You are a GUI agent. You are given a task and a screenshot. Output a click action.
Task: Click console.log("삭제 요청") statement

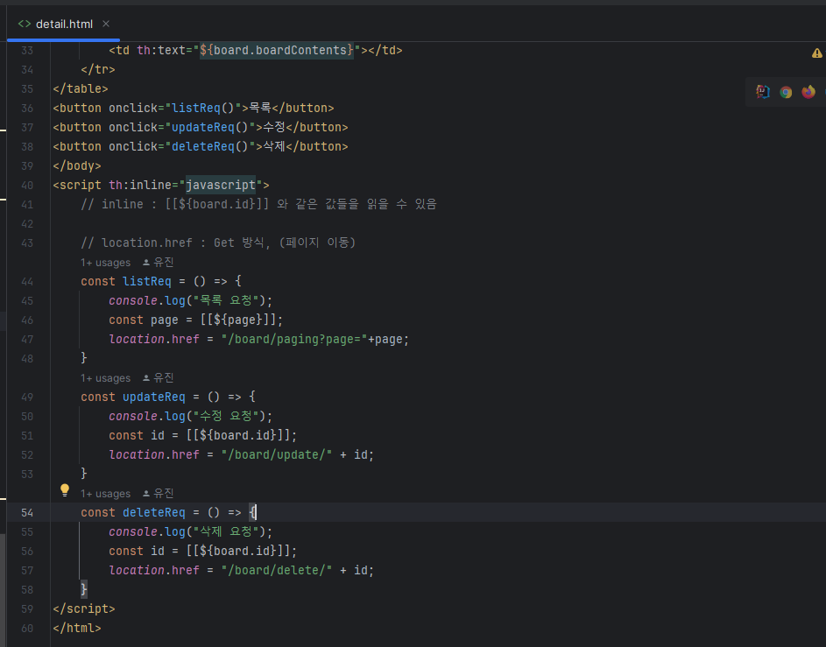[191, 531]
